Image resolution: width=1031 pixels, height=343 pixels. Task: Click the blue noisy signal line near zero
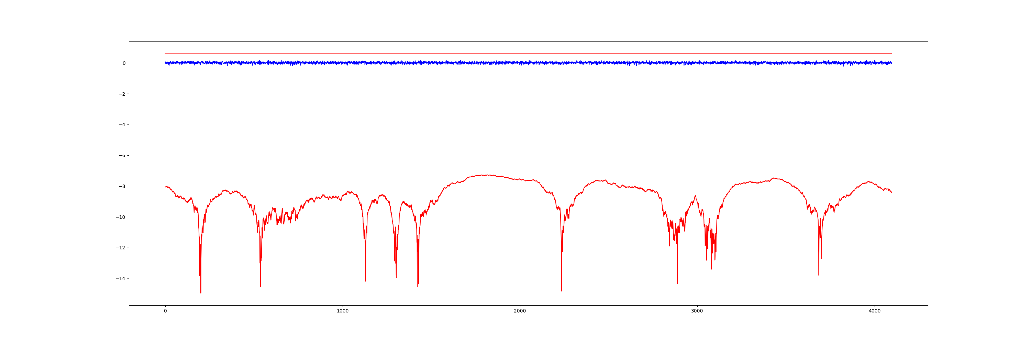528,63
